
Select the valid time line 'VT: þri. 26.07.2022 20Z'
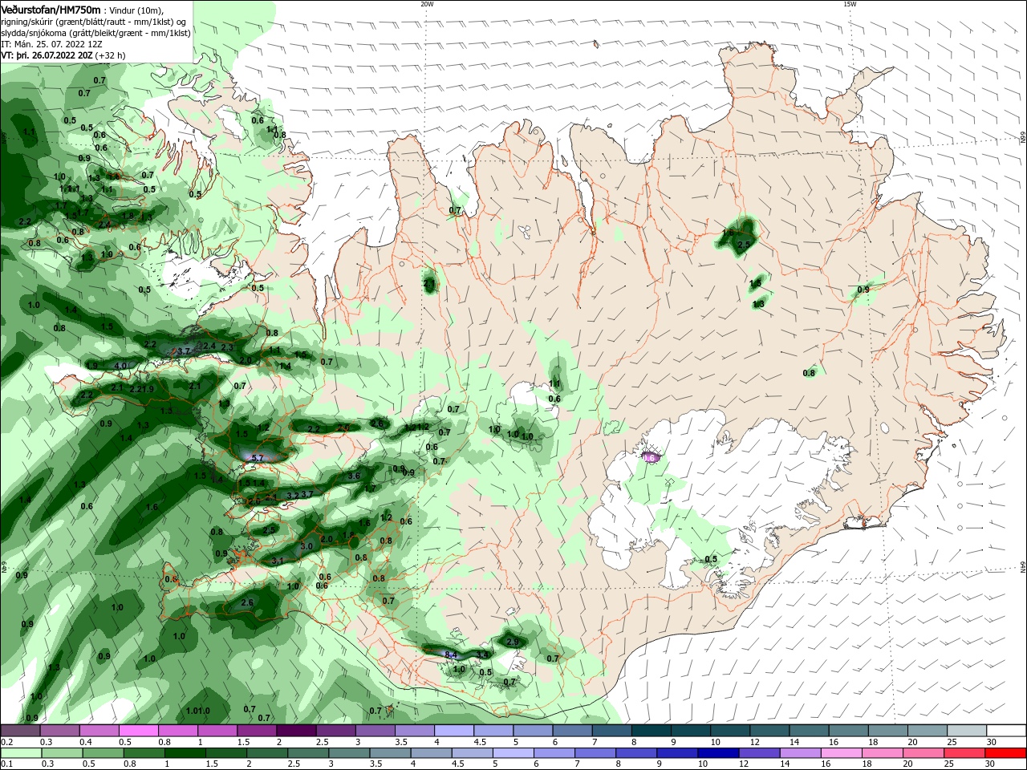47,55
